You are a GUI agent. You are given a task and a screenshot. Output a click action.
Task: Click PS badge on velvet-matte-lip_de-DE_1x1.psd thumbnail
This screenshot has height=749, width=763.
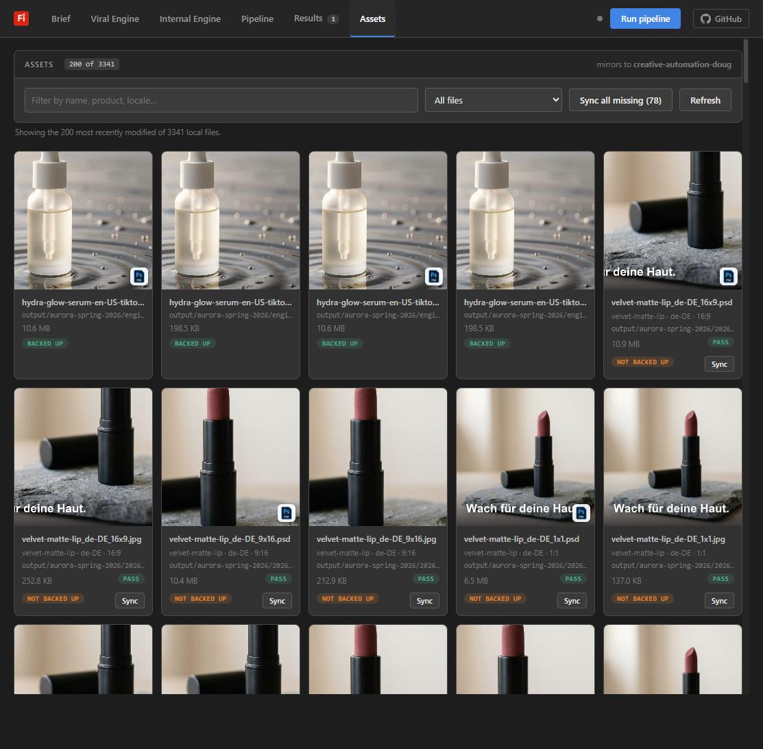581,513
